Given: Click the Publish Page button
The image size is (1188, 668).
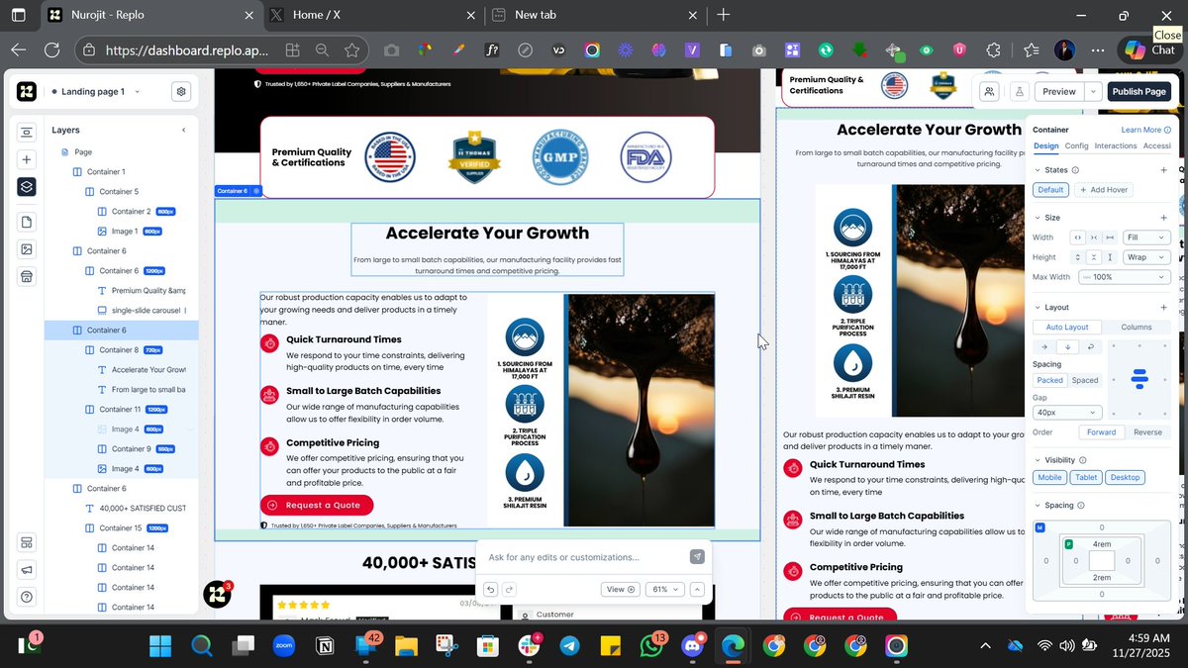Looking at the screenshot, I should pyautogui.click(x=1138, y=91).
